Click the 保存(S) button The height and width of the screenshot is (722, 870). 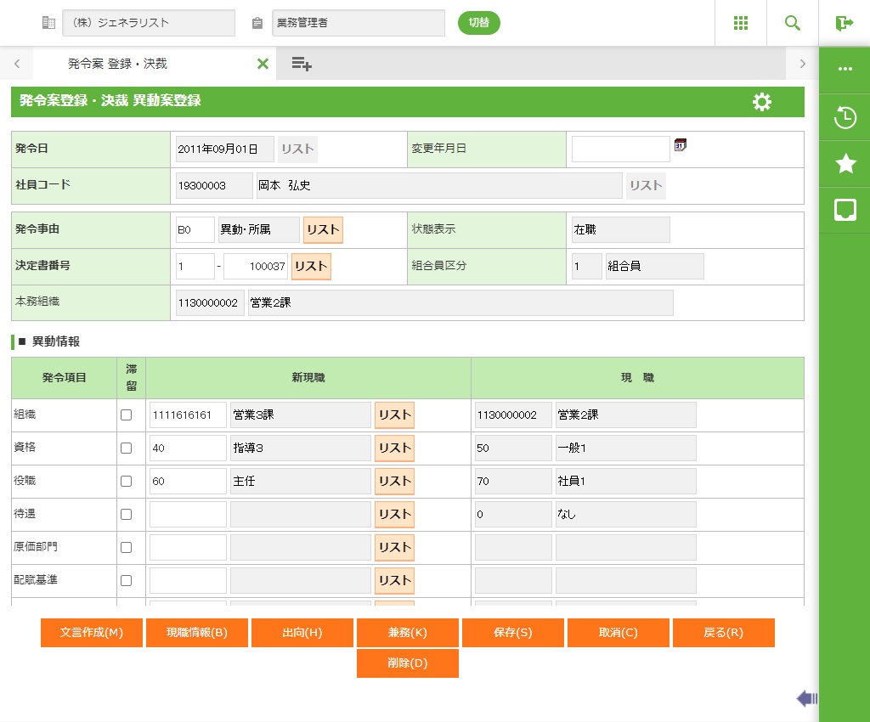click(x=512, y=633)
